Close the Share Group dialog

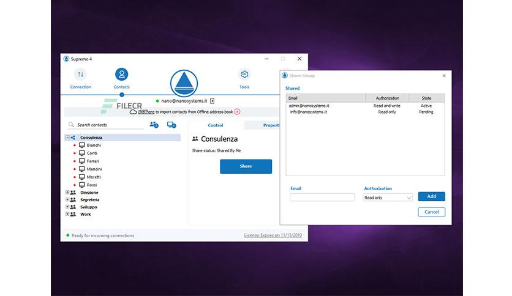pos(444,76)
